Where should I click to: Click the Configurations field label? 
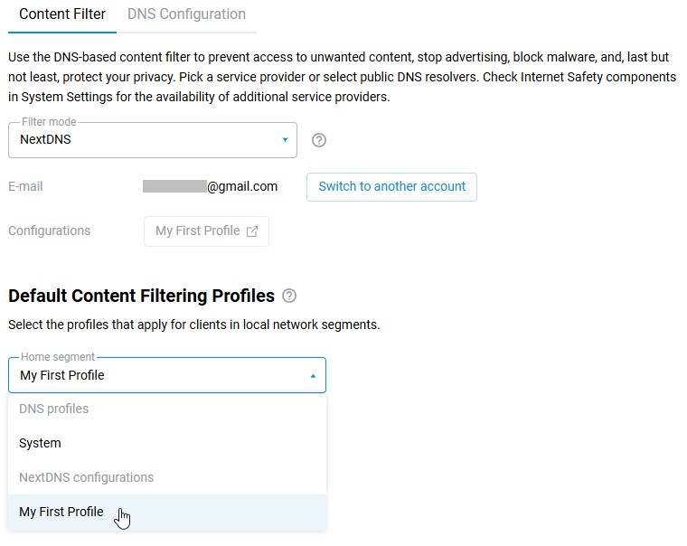coord(49,231)
